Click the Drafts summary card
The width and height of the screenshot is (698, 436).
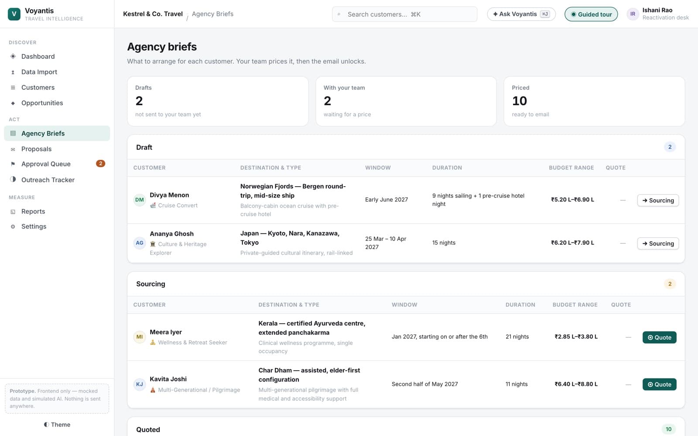(x=218, y=101)
